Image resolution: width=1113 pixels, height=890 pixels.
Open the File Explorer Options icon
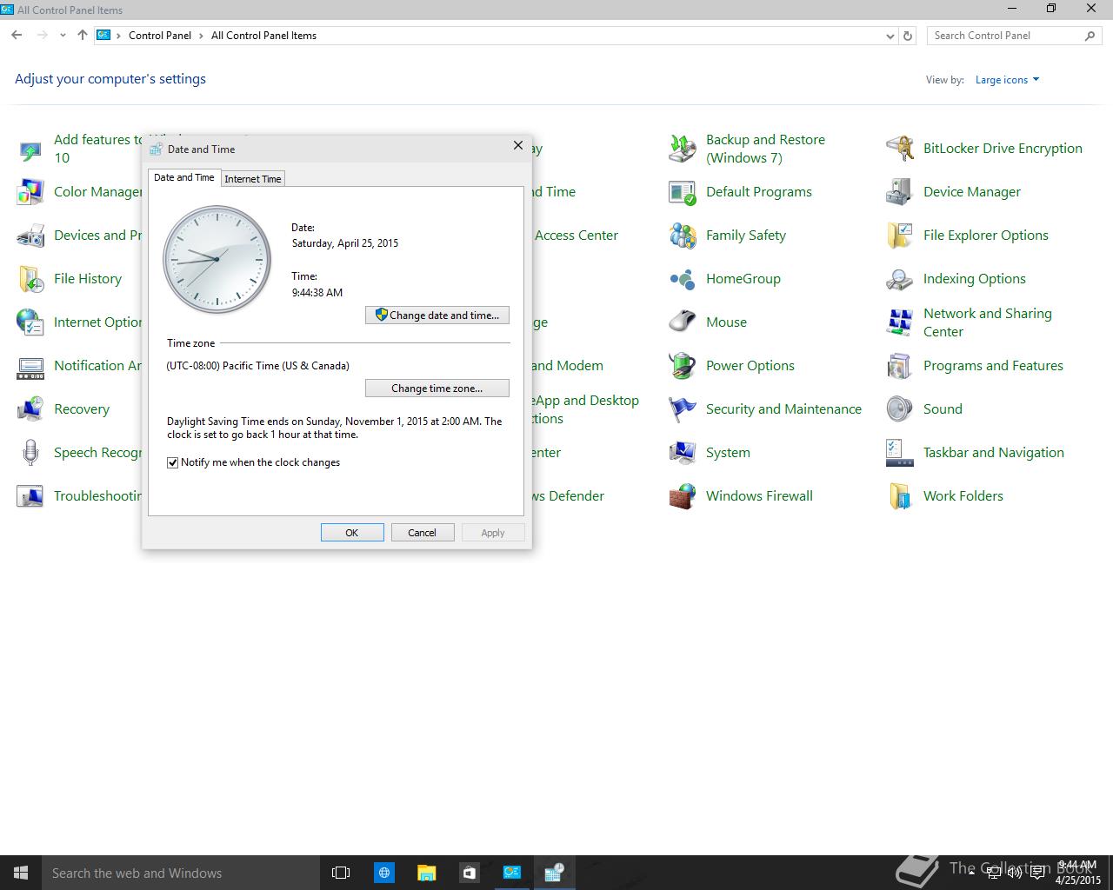pyautogui.click(x=900, y=236)
